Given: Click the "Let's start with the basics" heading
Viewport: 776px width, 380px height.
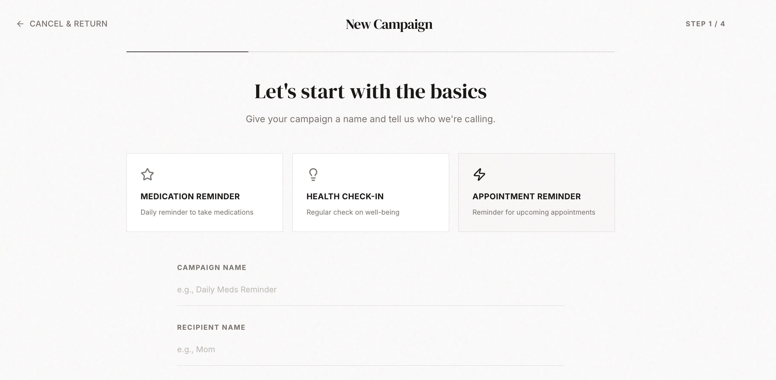Looking at the screenshot, I should click(370, 91).
